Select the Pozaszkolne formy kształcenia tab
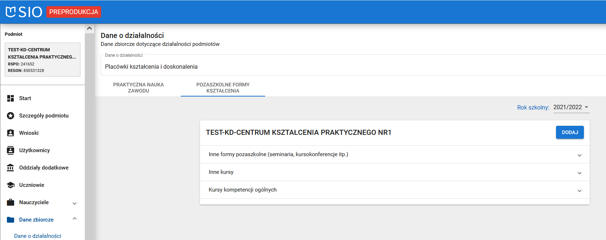 pyautogui.click(x=223, y=88)
